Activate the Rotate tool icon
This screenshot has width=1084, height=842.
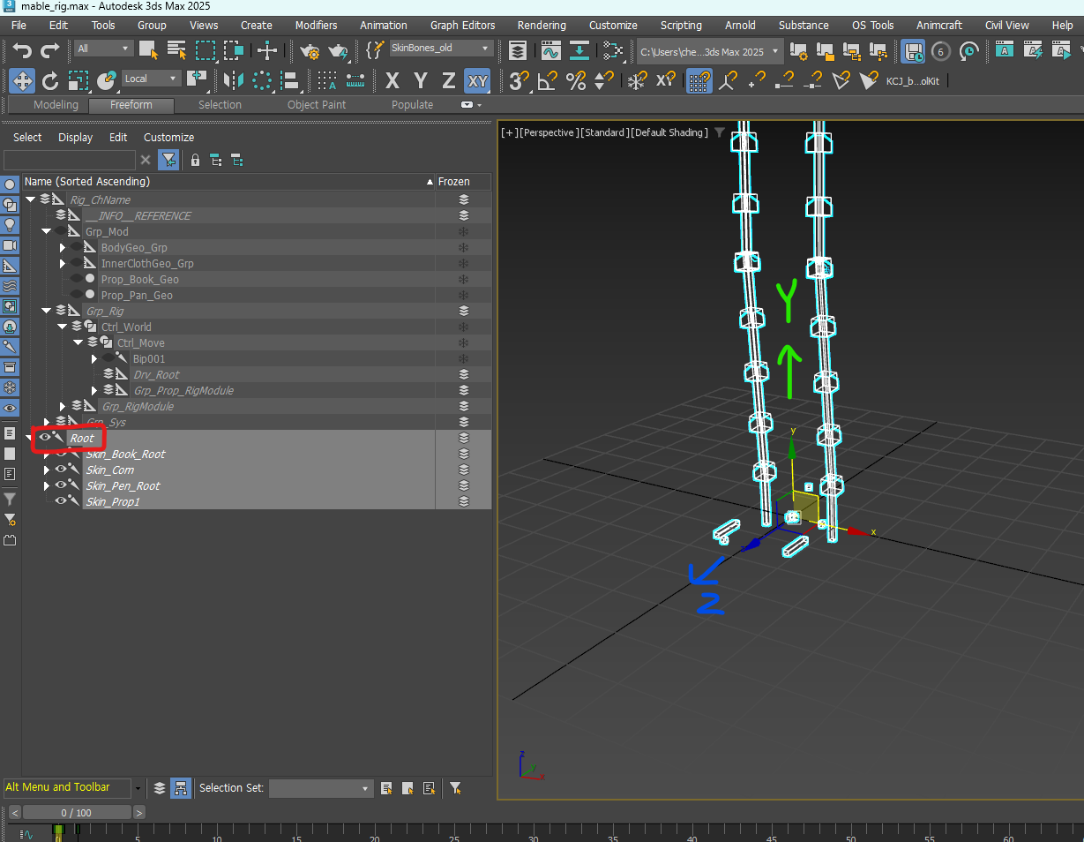tap(49, 81)
